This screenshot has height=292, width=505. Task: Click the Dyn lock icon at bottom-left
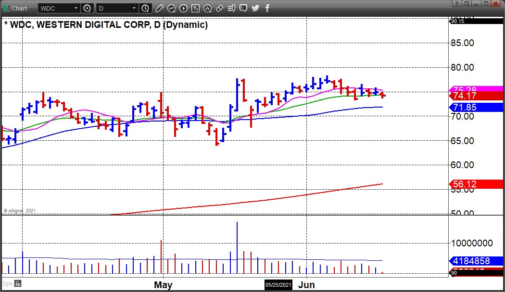(x=18, y=284)
